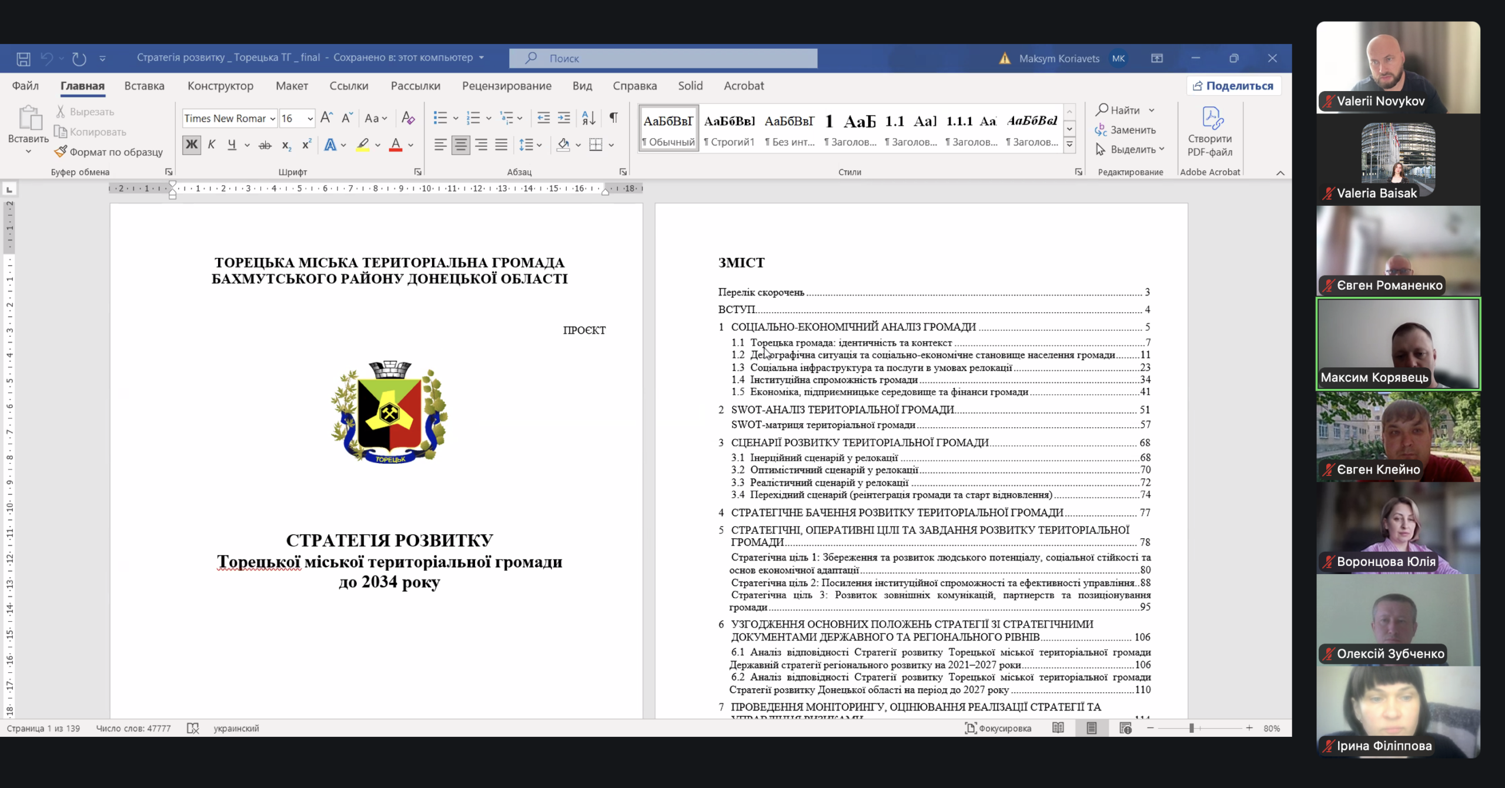
Task: Click the ribbon display options icon
Action: (1157, 58)
